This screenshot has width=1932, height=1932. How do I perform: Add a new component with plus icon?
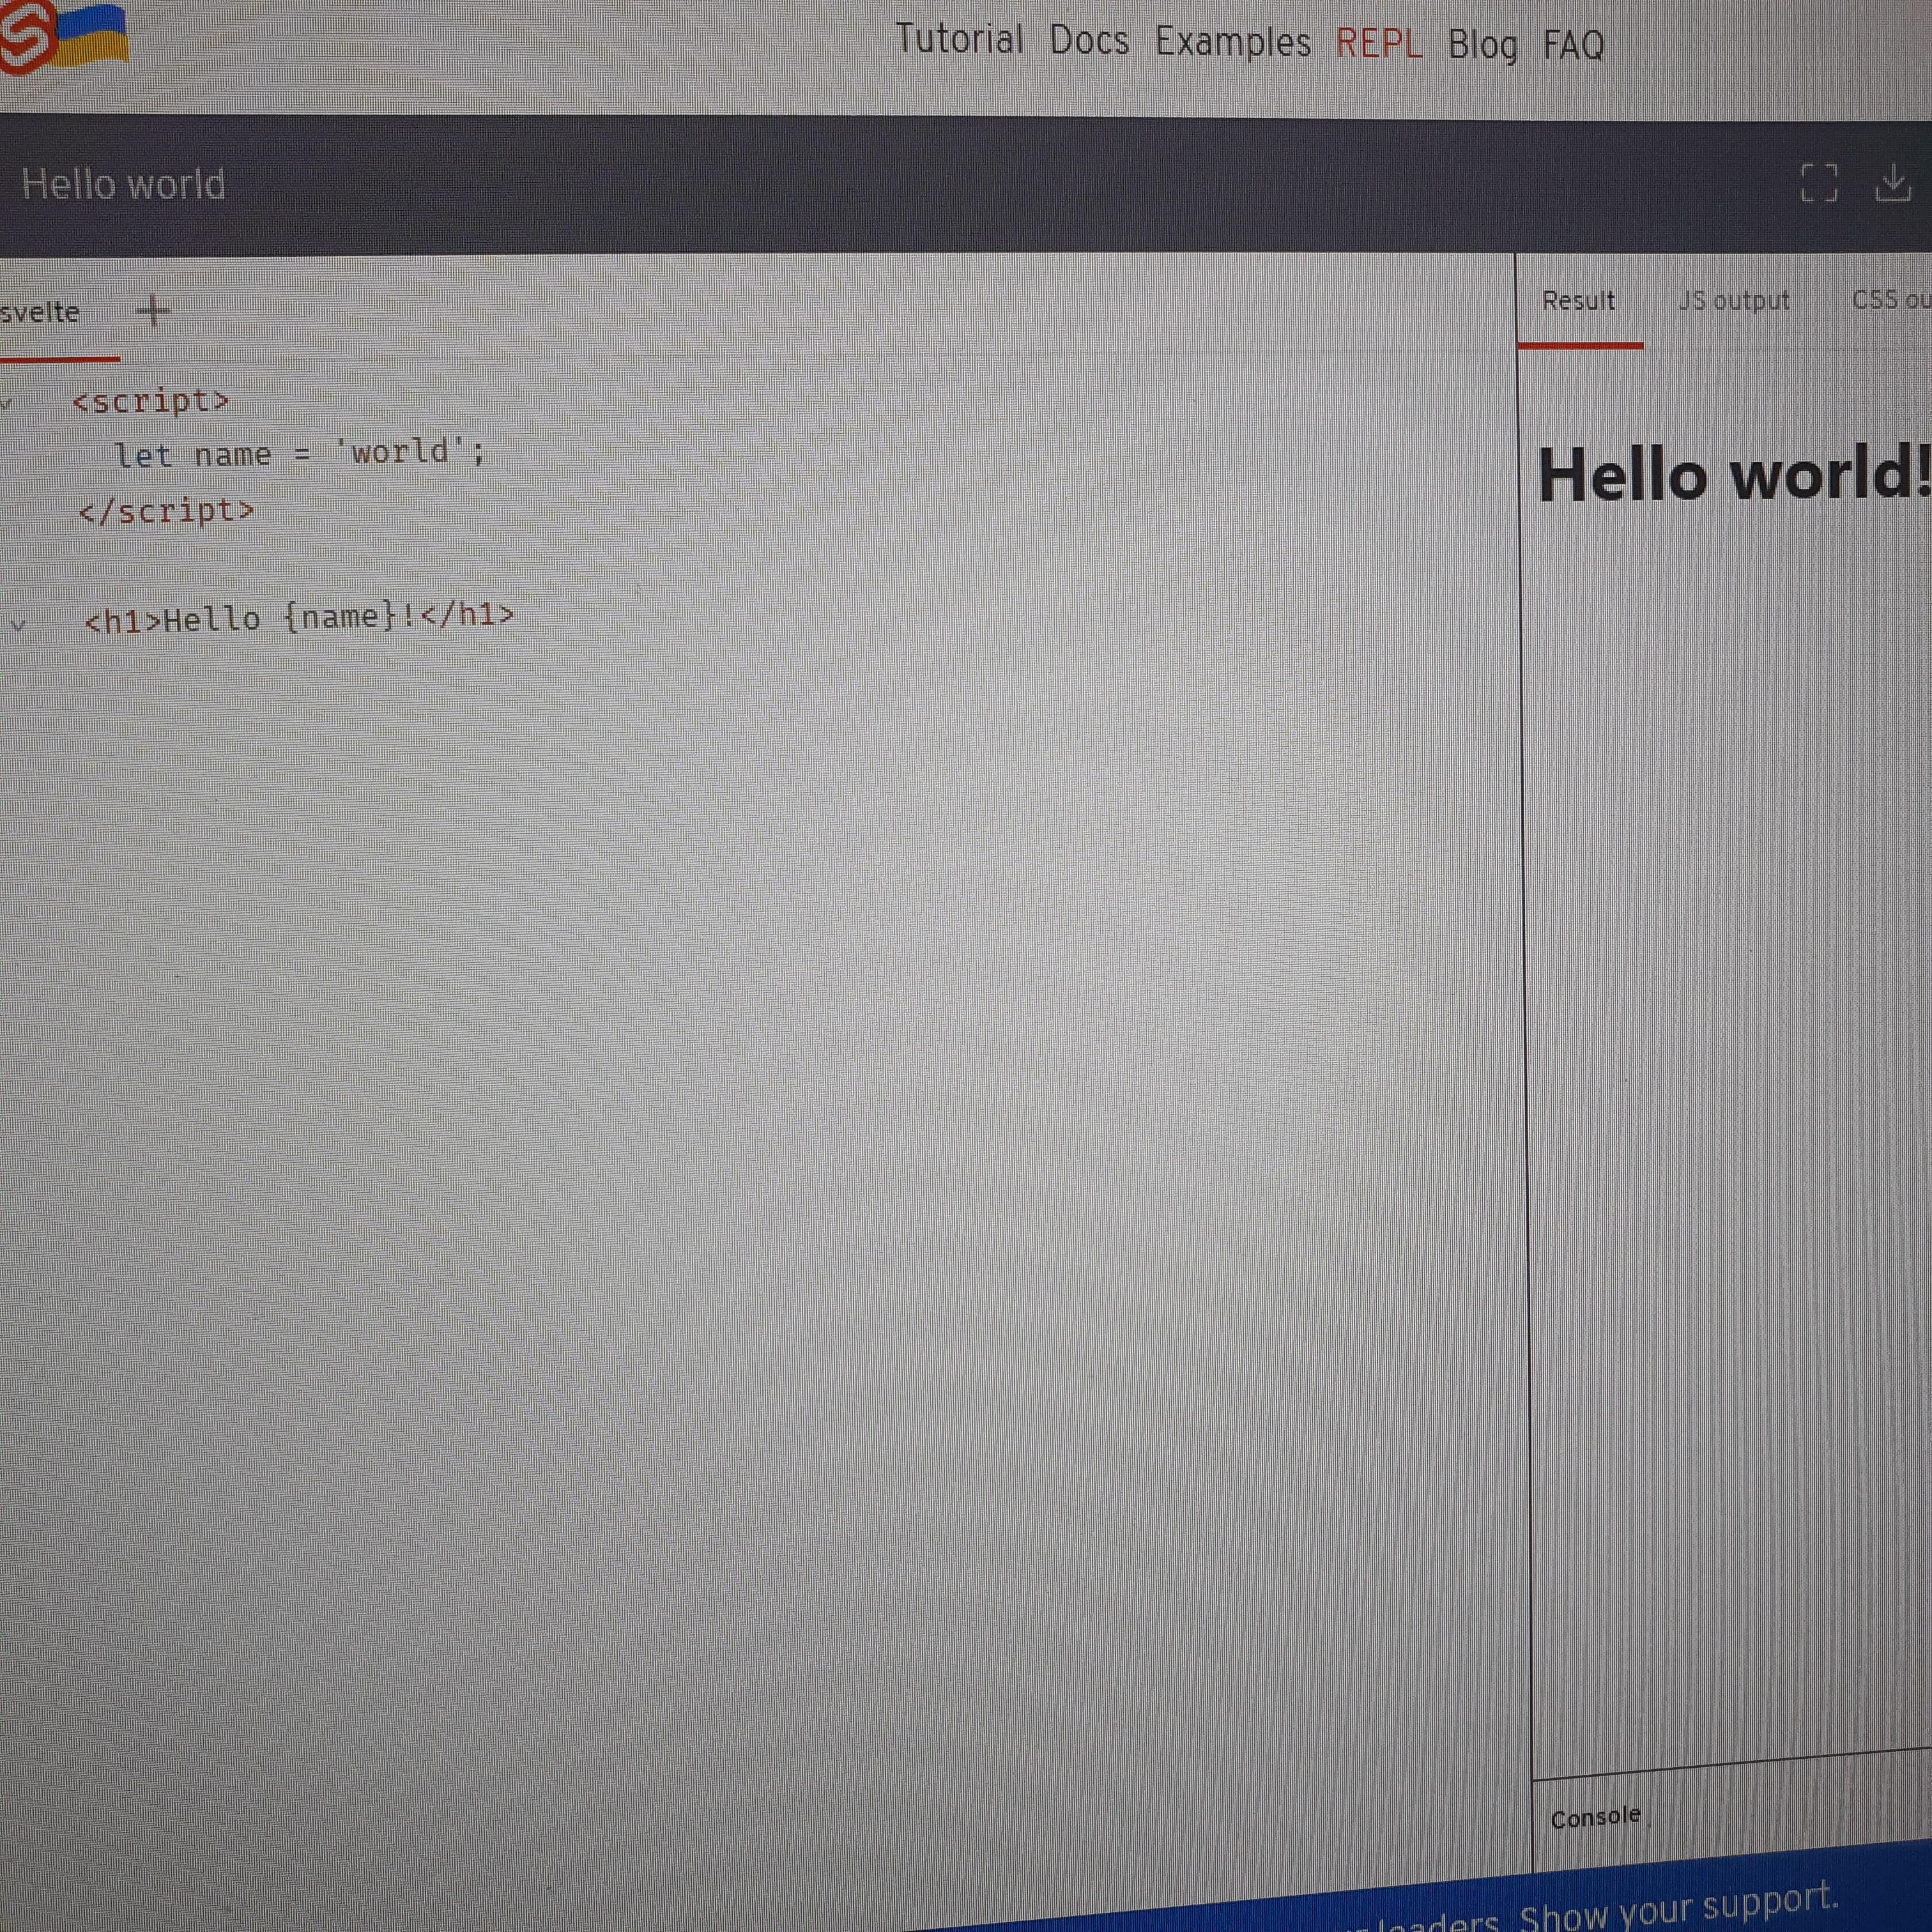153,311
